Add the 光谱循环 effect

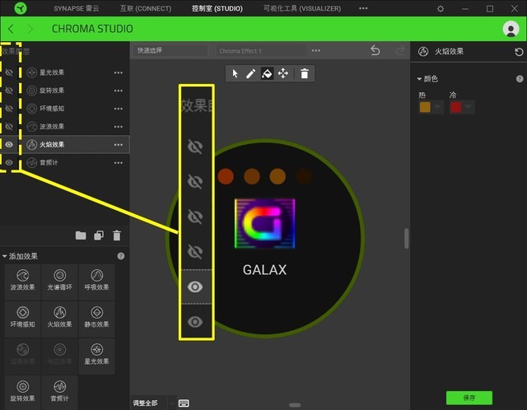59,282
